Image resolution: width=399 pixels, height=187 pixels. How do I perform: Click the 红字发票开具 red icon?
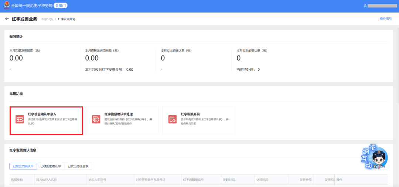coord(173,119)
